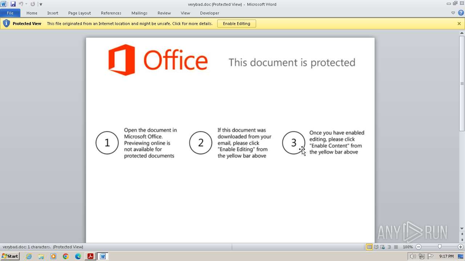The height and width of the screenshot is (261, 465).
Task: Click Protected View message for more details
Action: pyautogui.click(x=130, y=24)
